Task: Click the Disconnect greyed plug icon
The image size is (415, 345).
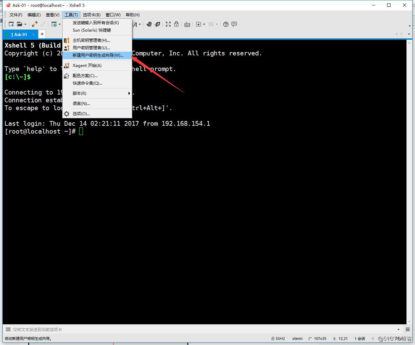Action: 43,24
